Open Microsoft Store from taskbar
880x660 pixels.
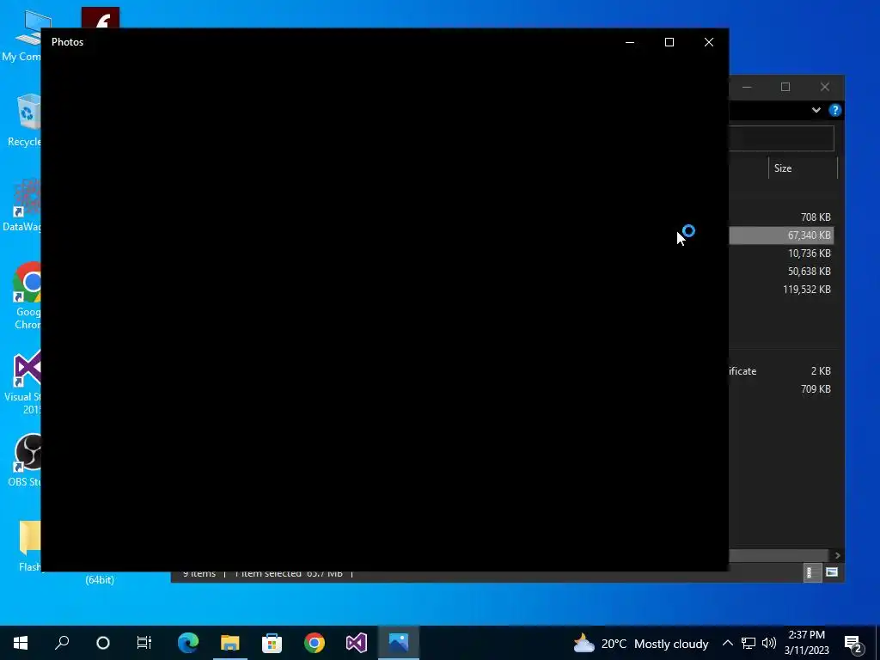click(272, 643)
